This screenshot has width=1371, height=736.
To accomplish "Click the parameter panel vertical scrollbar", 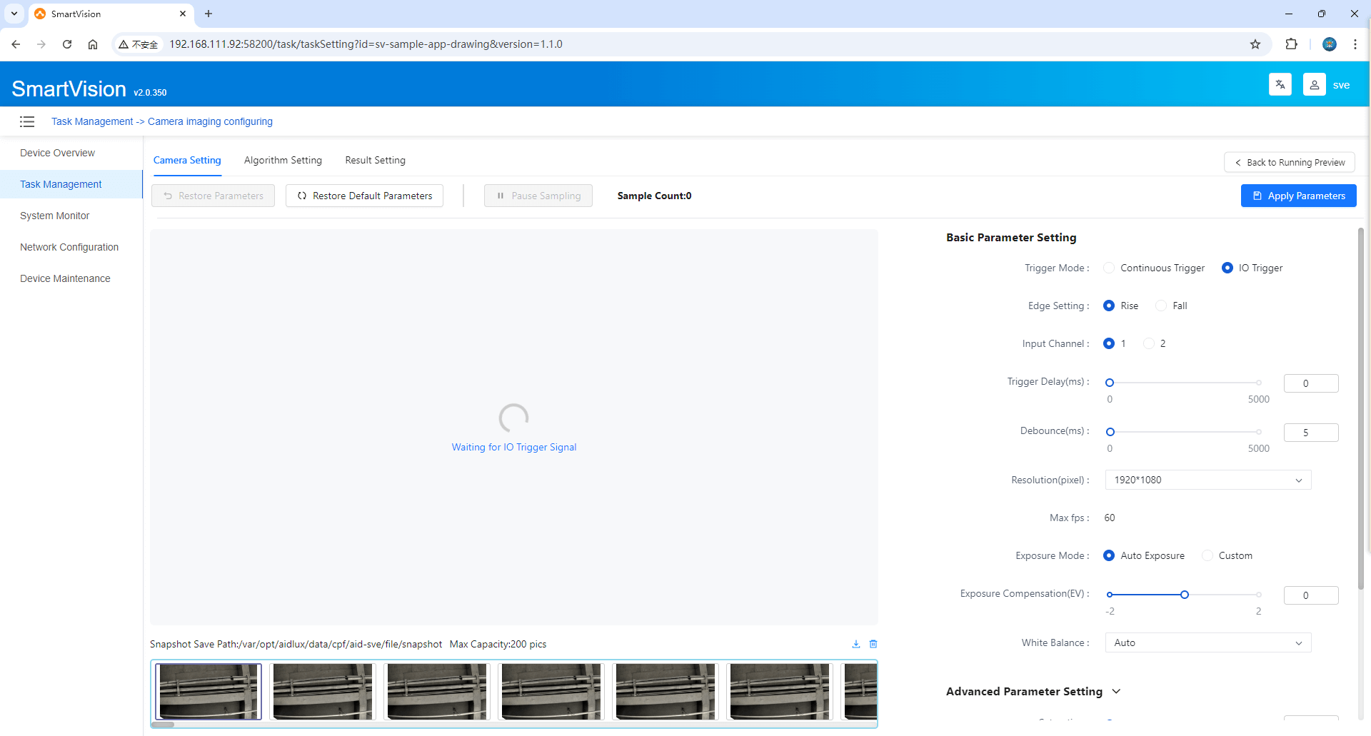I will 1360,408.
